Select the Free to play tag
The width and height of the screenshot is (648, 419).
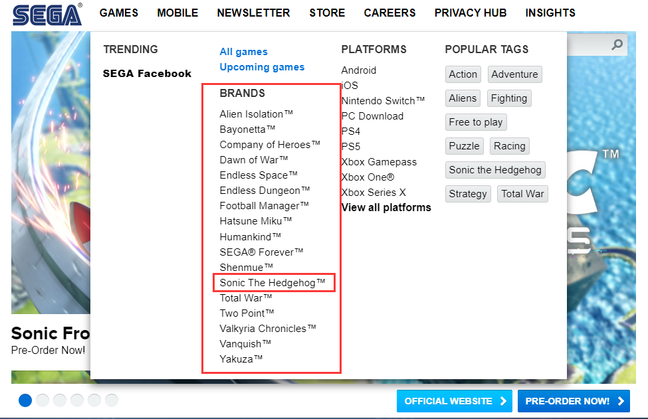476,122
